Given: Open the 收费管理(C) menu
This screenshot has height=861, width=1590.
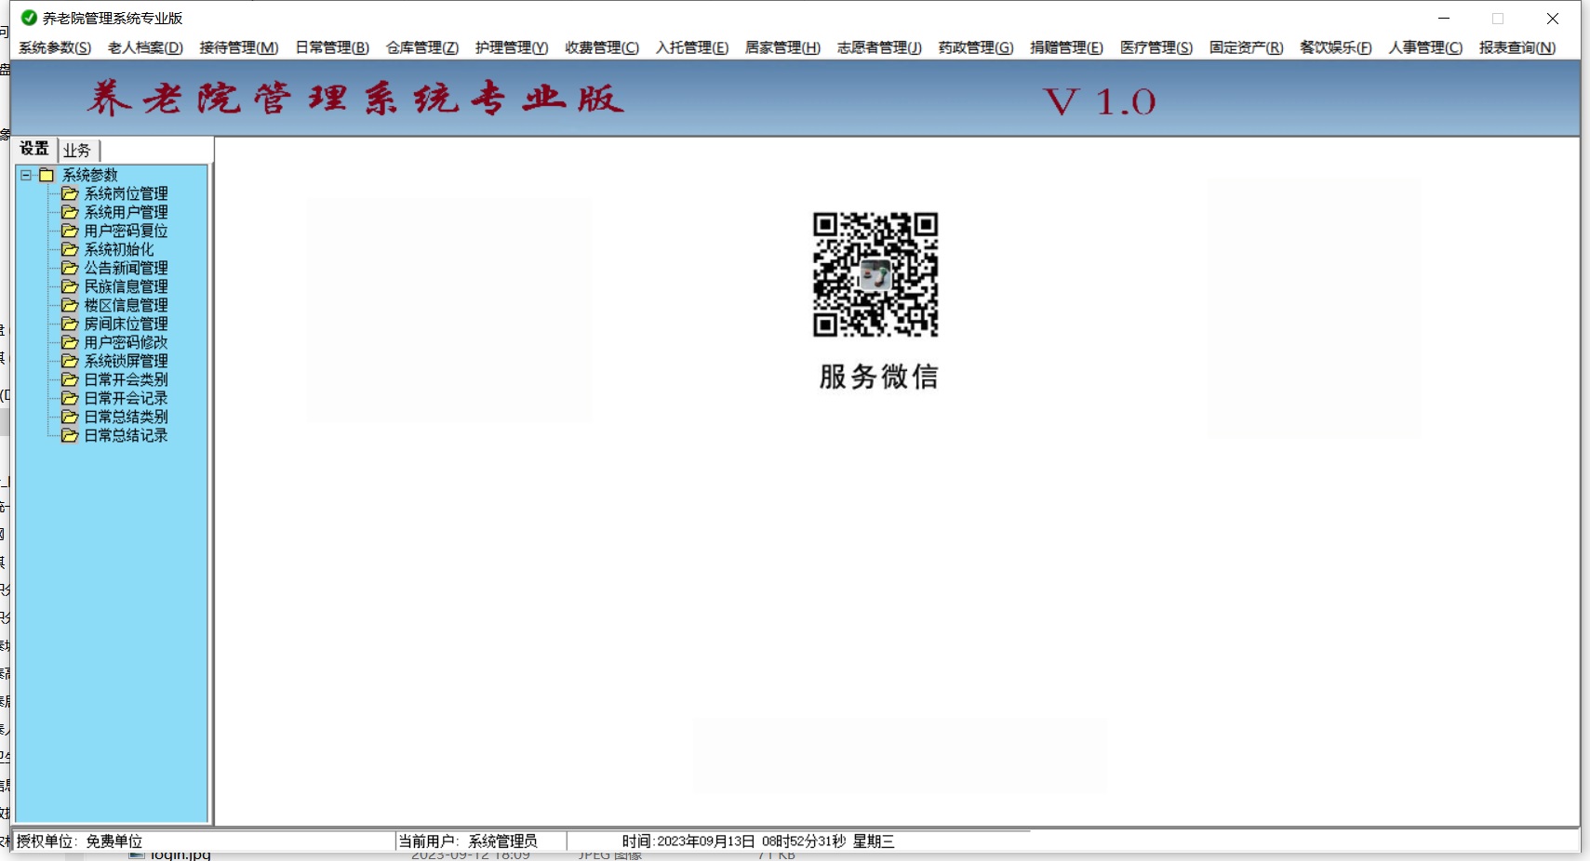Looking at the screenshot, I should click(x=602, y=47).
